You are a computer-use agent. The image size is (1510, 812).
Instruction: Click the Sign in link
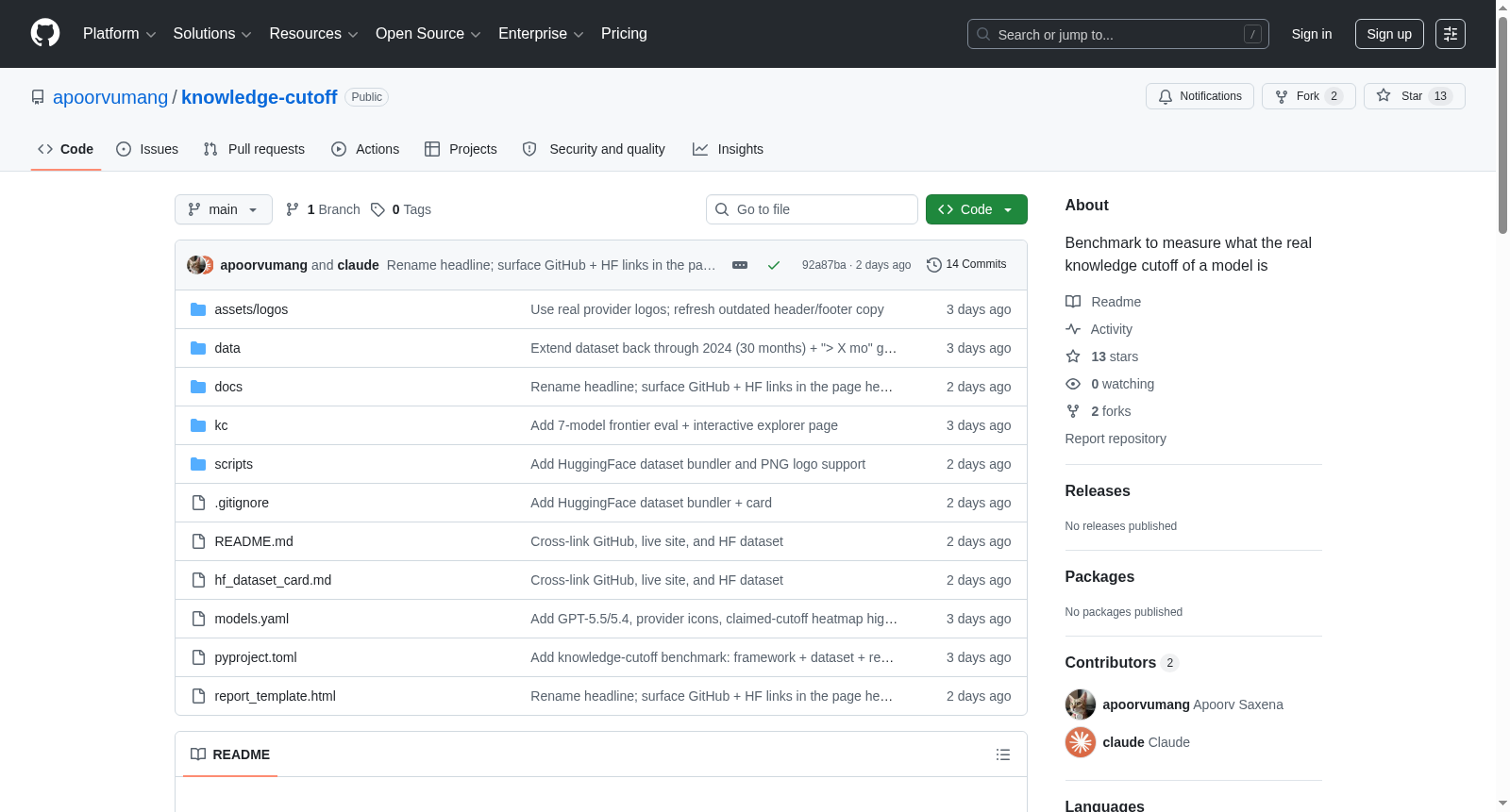[x=1312, y=34]
